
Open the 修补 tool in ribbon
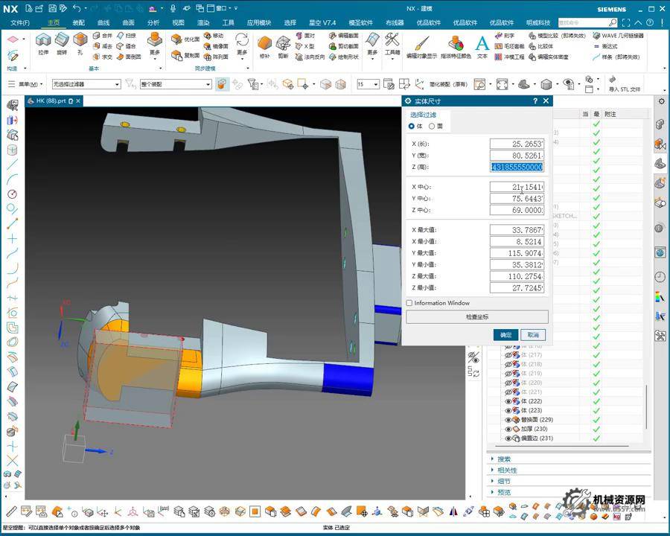(x=264, y=45)
